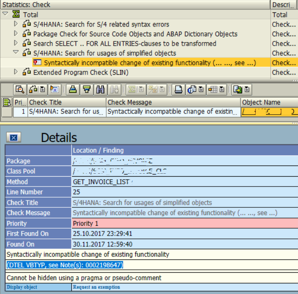This screenshot has height=294, width=298.
Task: Click the Export toolbar icon
Action: click(237, 89)
